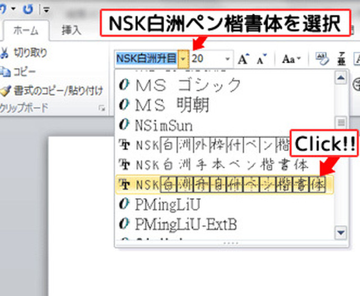Image resolution: width=360 pixels, height=296 pixels.
Task: Select PMingLiU from the font list
Action: [x=224, y=204]
